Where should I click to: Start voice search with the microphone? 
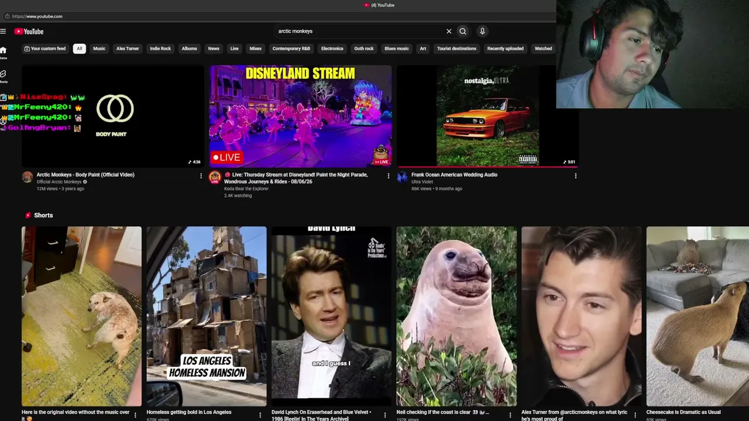click(x=482, y=31)
